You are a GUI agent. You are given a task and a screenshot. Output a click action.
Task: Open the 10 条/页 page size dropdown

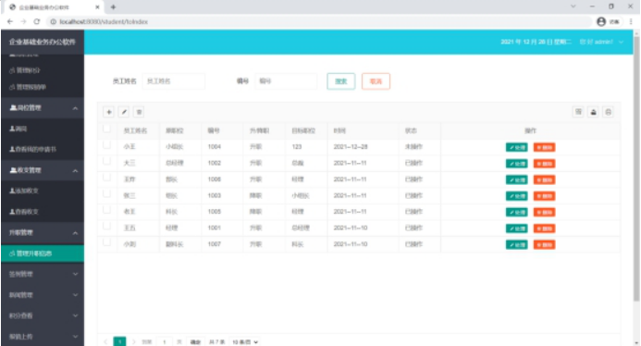[x=245, y=342]
